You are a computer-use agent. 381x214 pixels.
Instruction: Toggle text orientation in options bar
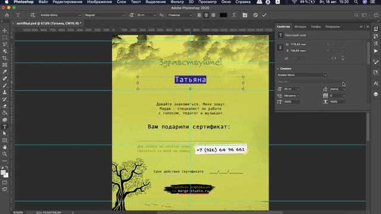pos(33,15)
